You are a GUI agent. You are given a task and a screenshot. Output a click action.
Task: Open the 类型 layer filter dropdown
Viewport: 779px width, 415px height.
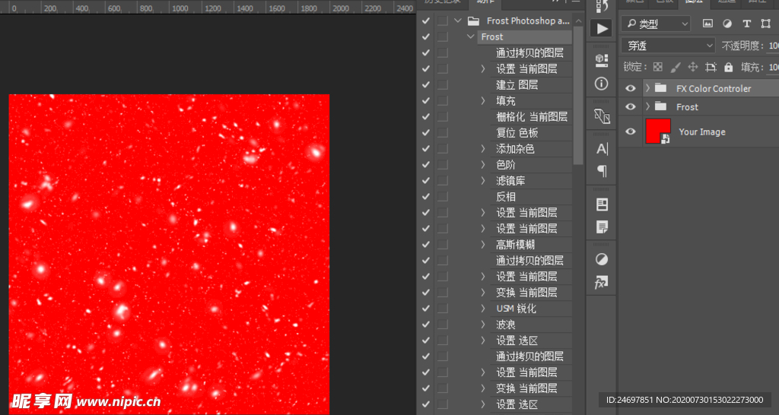[656, 24]
